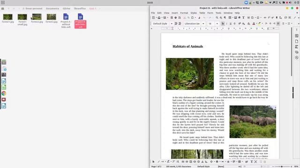
Task: Click the Export as PDF icon
Action: 172,18
